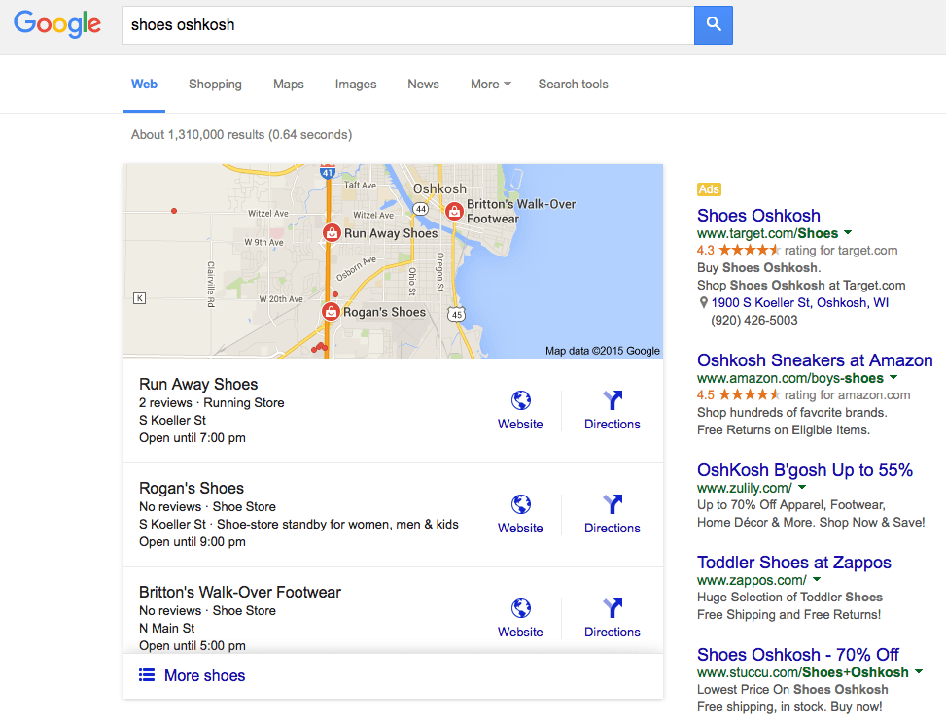Image resolution: width=946 pixels, height=718 pixels.
Task: Get Directions icon for Run Away Shoes
Action: pyautogui.click(x=613, y=400)
